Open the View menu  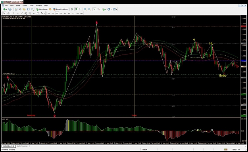coord(12,6)
